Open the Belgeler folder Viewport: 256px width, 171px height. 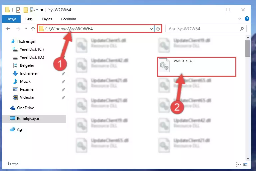click(x=24, y=65)
